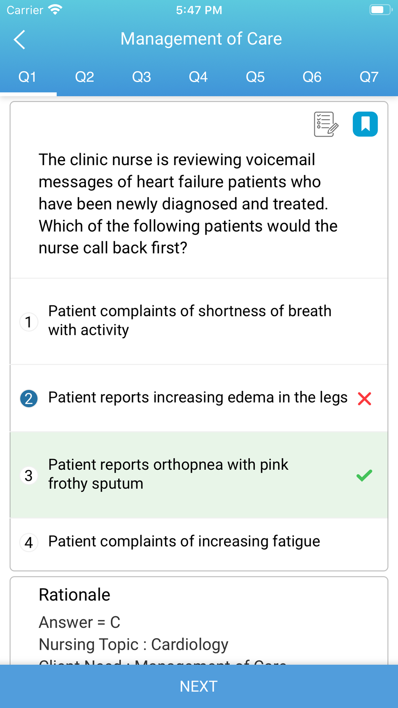Click the red X mark icon
Image resolution: width=398 pixels, height=708 pixels.
364,399
